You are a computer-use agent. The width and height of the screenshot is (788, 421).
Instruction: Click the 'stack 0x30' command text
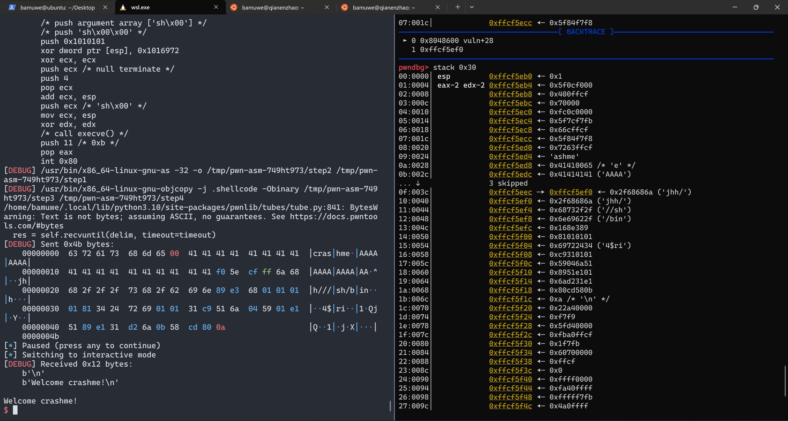tap(454, 67)
